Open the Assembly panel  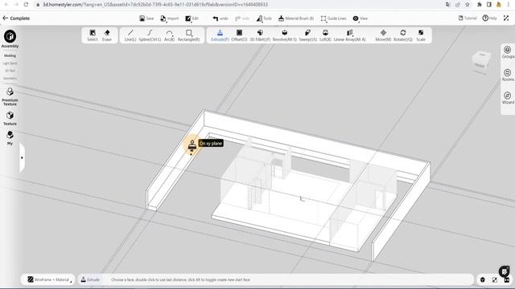(10, 39)
